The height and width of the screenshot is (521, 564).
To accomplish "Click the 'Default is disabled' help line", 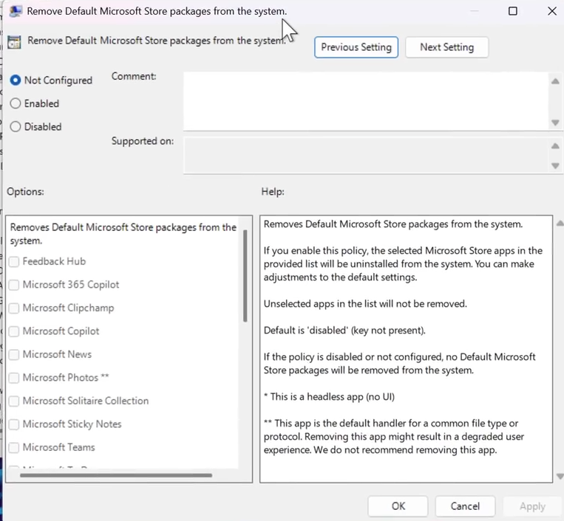I will pyautogui.click(x=344, y=331).
